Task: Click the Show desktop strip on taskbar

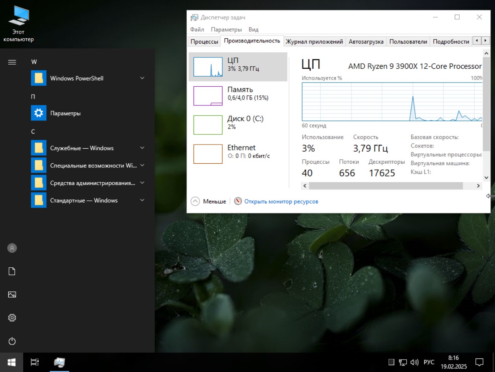Action: pos(493,362)
